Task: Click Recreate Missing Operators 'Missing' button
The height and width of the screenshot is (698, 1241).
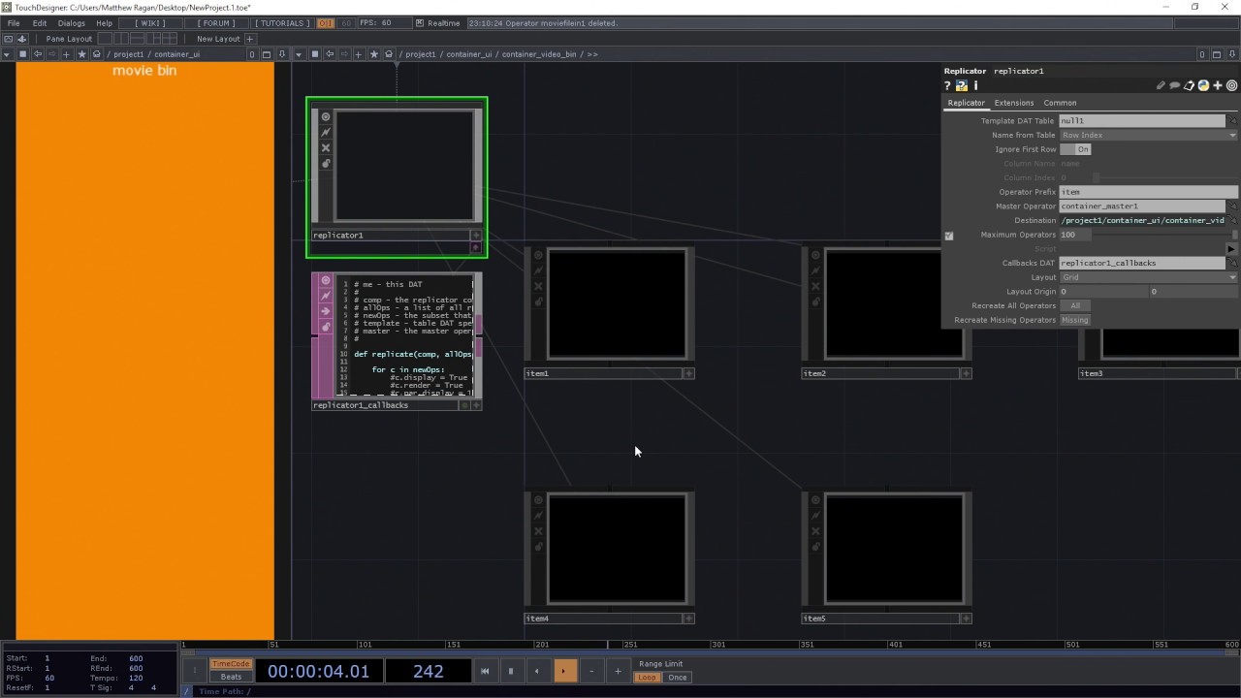Action: point(1075,320)
